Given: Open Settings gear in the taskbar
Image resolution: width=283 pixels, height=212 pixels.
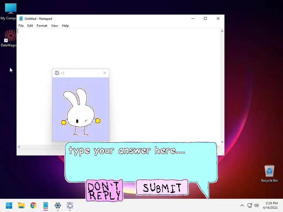Looking at the screenshot, I should [58, 205].
